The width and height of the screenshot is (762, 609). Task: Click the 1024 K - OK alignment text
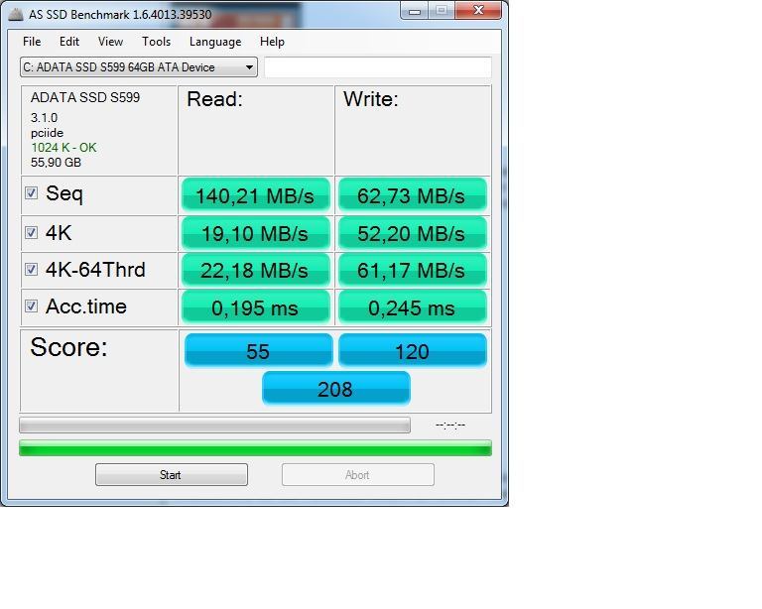point(63,148)
